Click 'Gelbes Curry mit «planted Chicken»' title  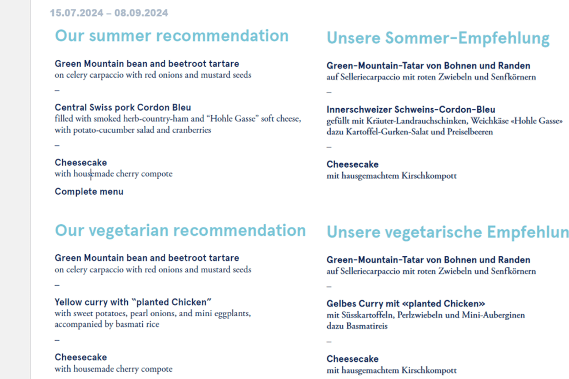(x=406, y=304)
